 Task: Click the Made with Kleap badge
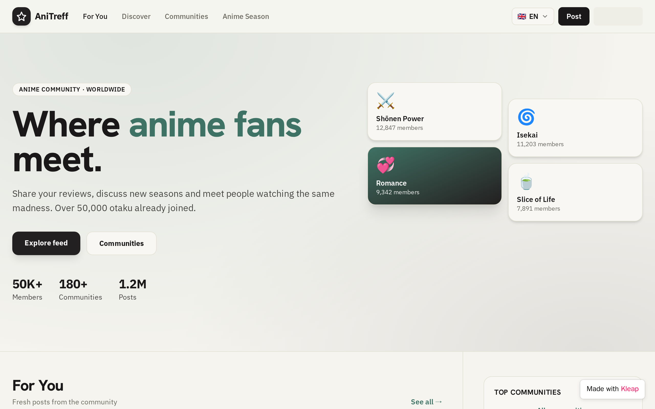[612, 389]
